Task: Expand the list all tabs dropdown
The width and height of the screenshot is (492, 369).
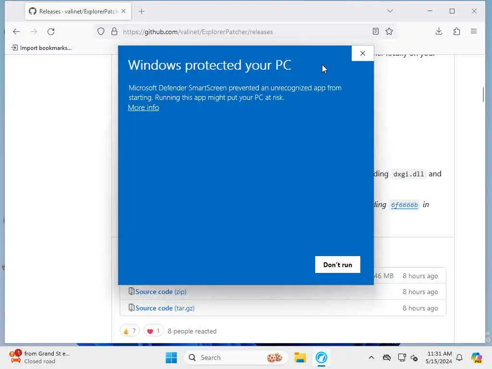Action: pyautogui.click(x=390, y=11)
